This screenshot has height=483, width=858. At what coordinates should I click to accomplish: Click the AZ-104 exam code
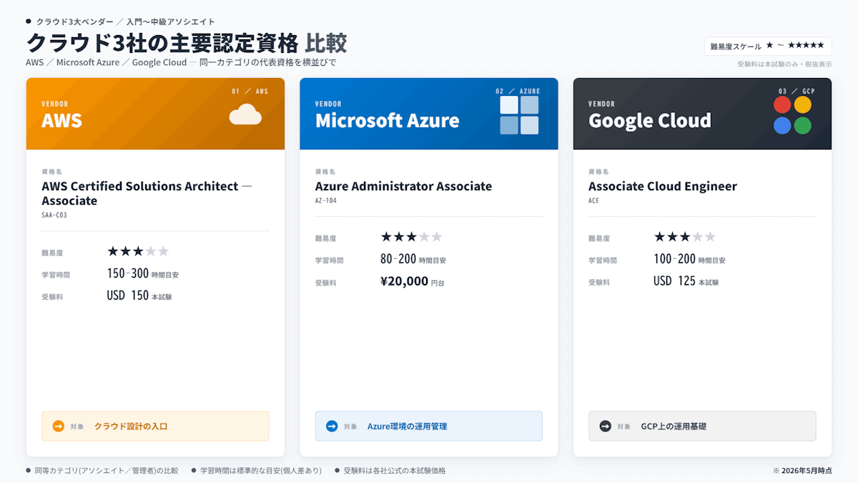(x=326, y=200)
